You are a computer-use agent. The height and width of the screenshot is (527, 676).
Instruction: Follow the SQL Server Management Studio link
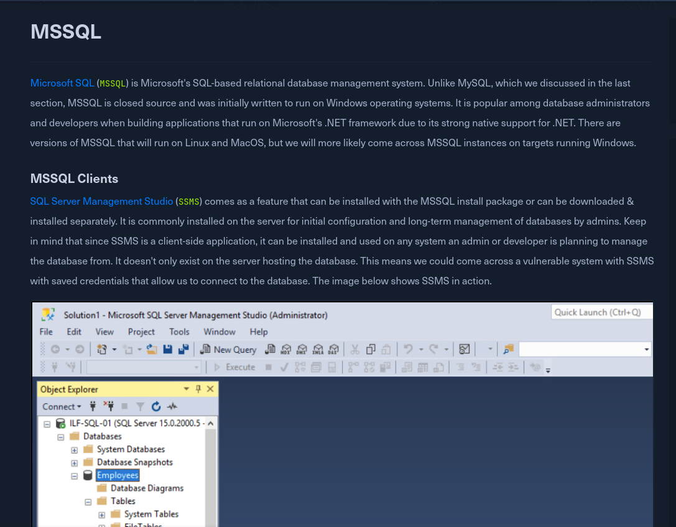click(x=101, y=201)
